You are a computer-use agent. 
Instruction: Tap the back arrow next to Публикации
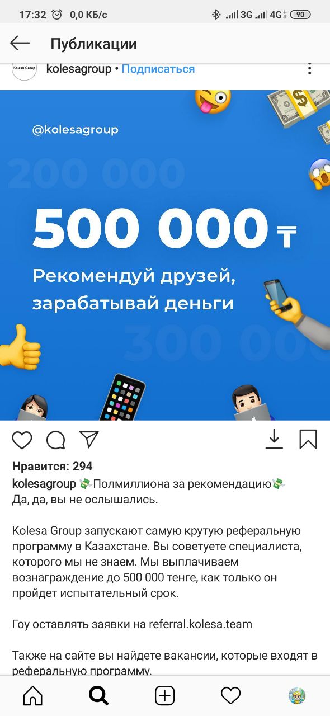click(20, 44)
